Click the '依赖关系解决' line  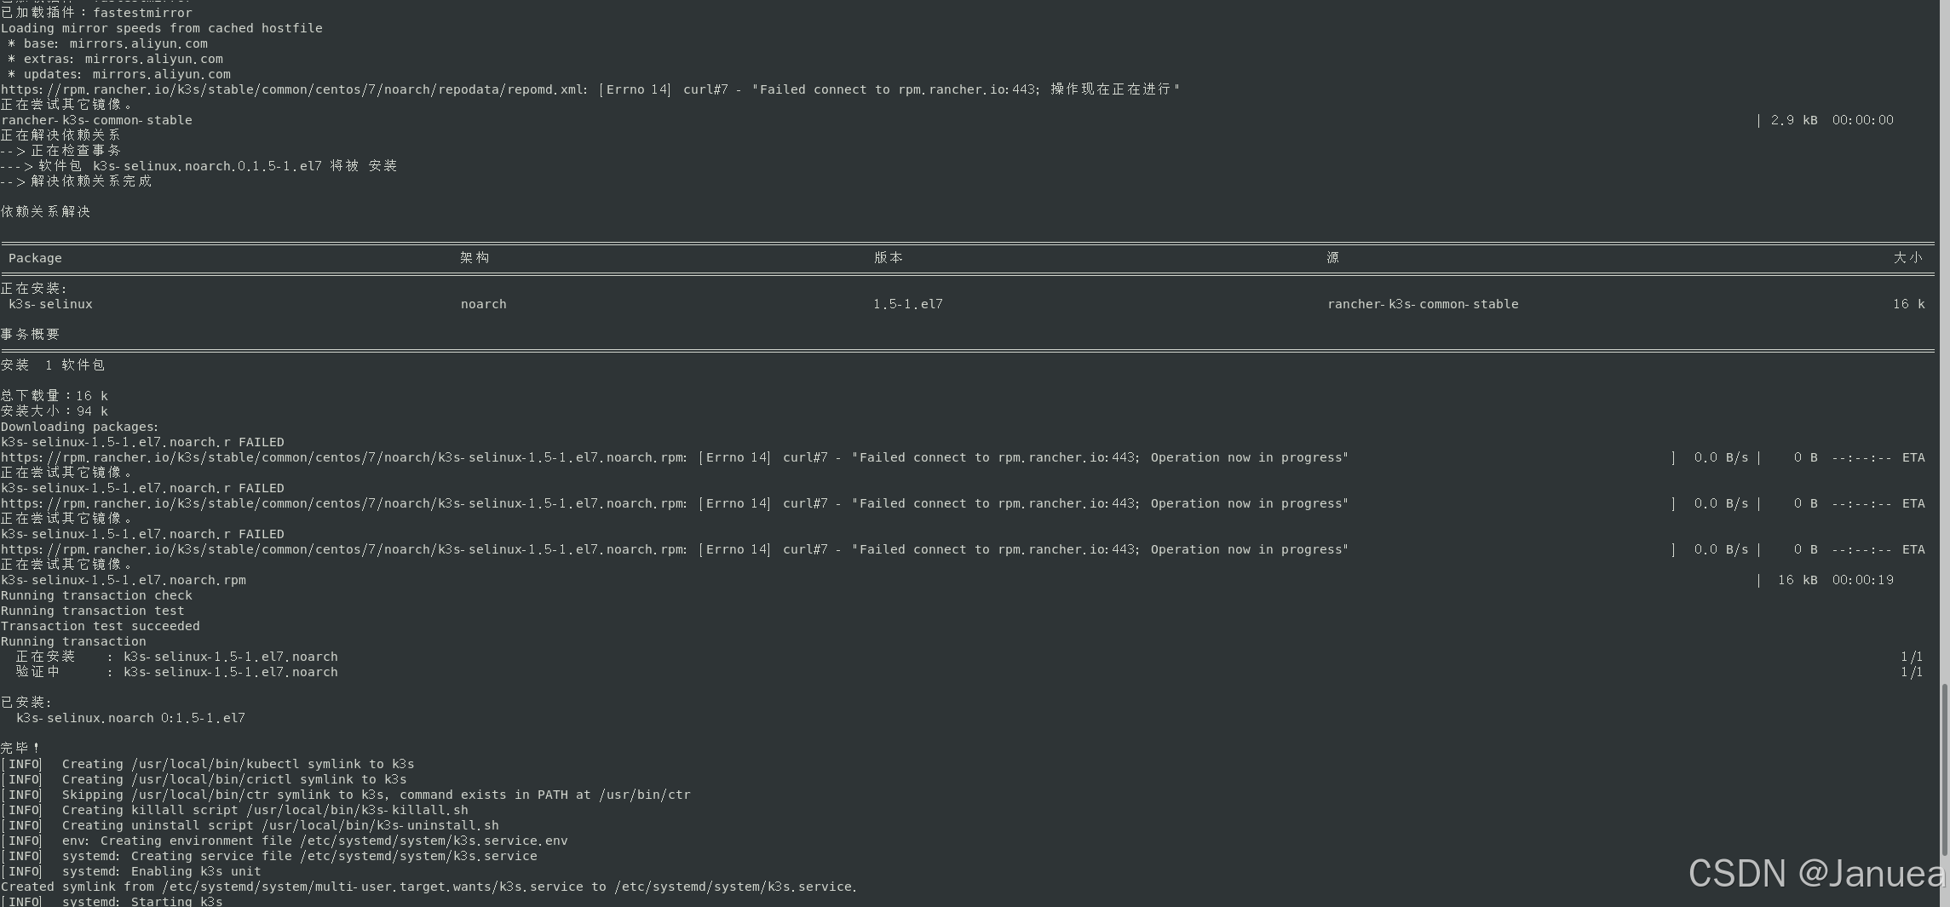(45, 212)
